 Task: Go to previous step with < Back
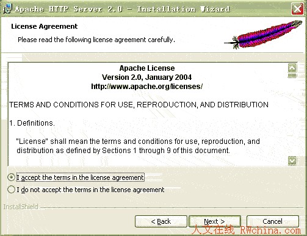point(161,221)
